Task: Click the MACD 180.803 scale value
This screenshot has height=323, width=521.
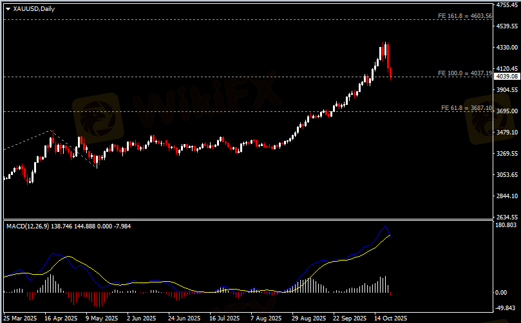Action: [506, 225]
